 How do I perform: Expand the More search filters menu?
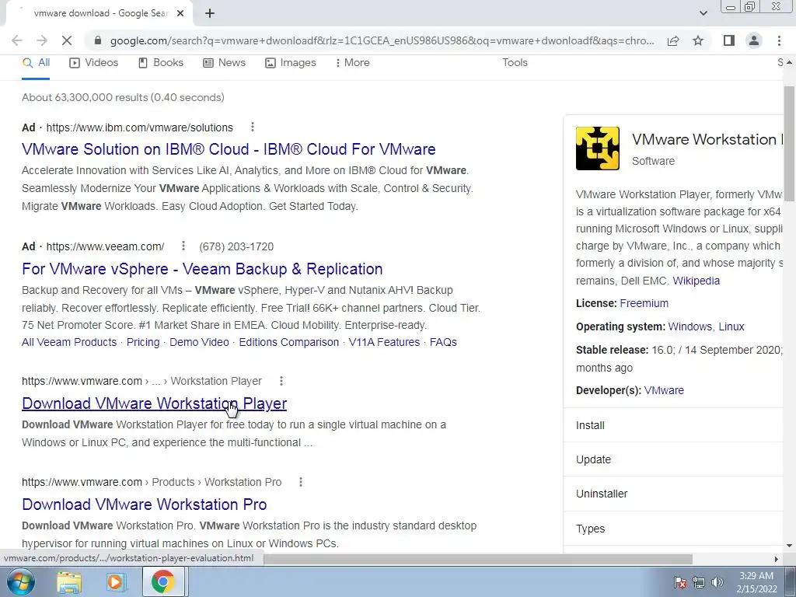click(x=352, y=62)
